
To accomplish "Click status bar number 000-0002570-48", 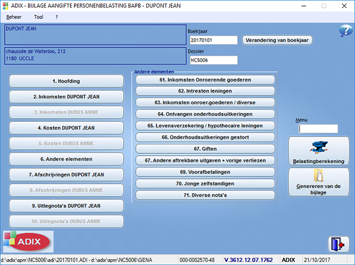I will pos(197,260).
